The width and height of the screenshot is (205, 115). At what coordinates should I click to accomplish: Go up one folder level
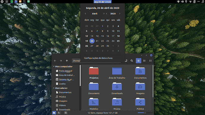(67, 61)
